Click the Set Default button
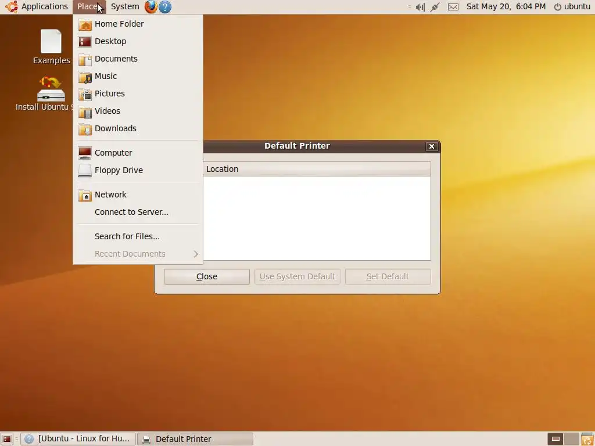Image resolution: width=595 pixels, height=446 pixels. 388,276
